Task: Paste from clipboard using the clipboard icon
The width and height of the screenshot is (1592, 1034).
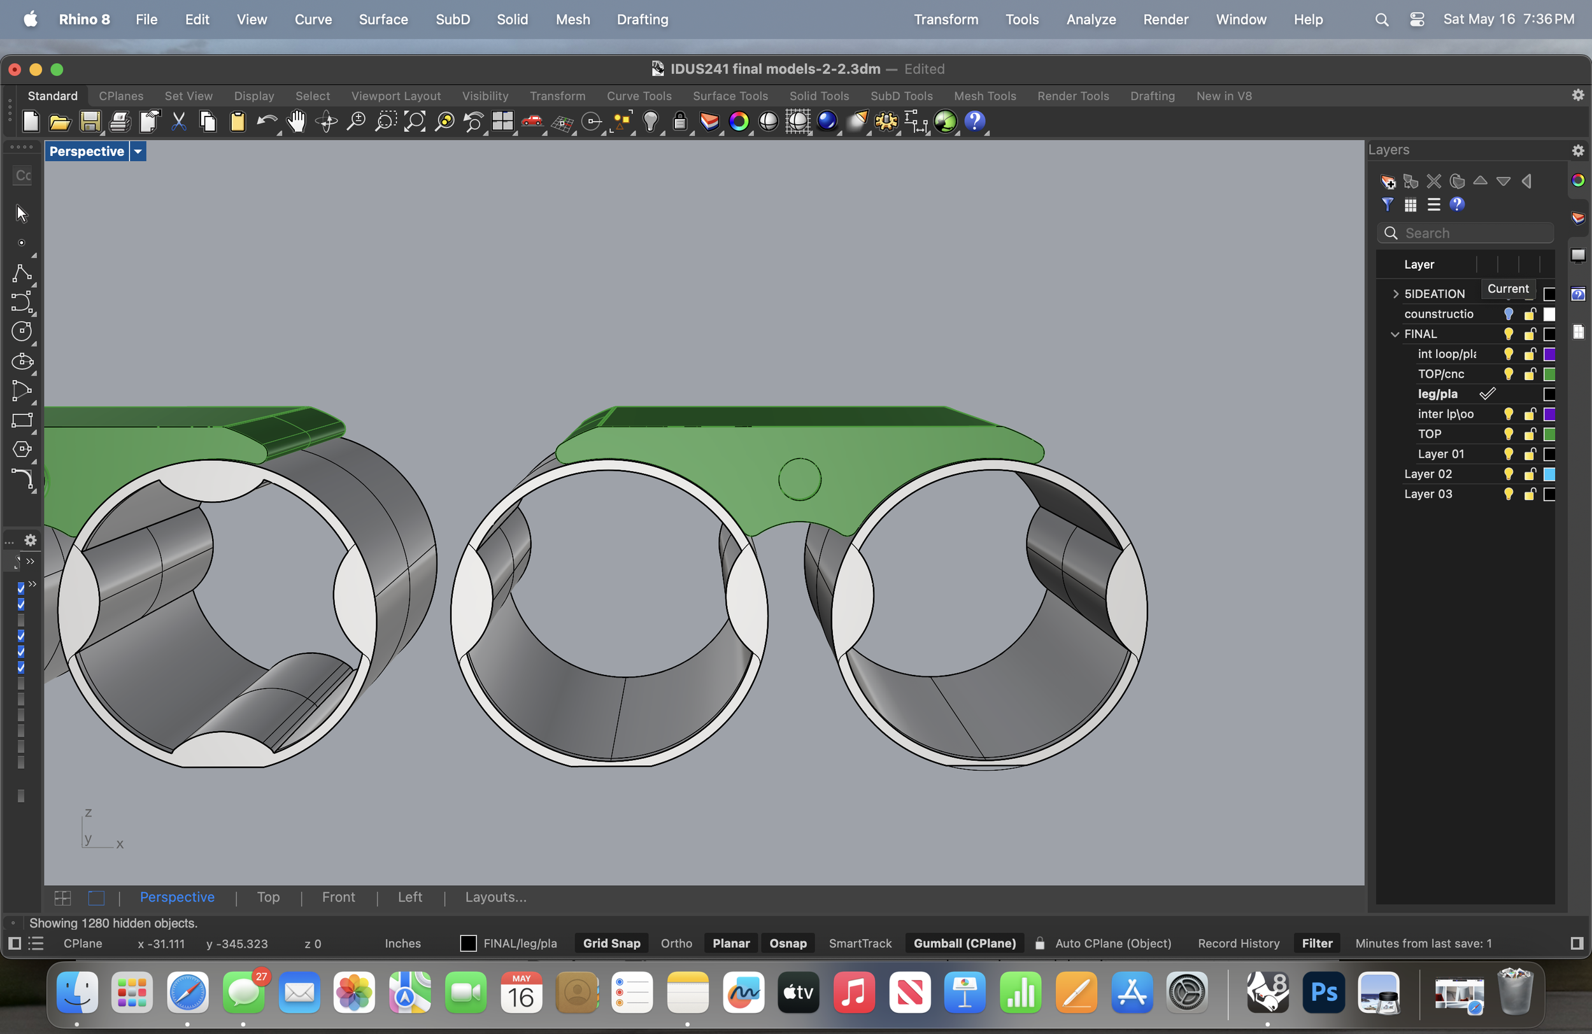Action: coord(238,122)
